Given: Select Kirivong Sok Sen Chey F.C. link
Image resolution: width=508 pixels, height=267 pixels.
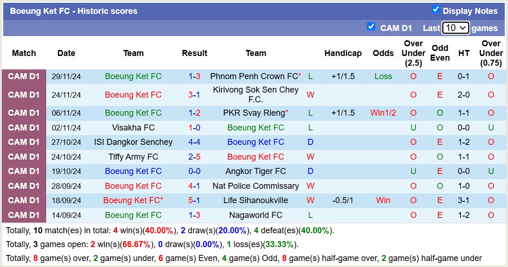Looking at the screenshot, I should tap(255, 95).
